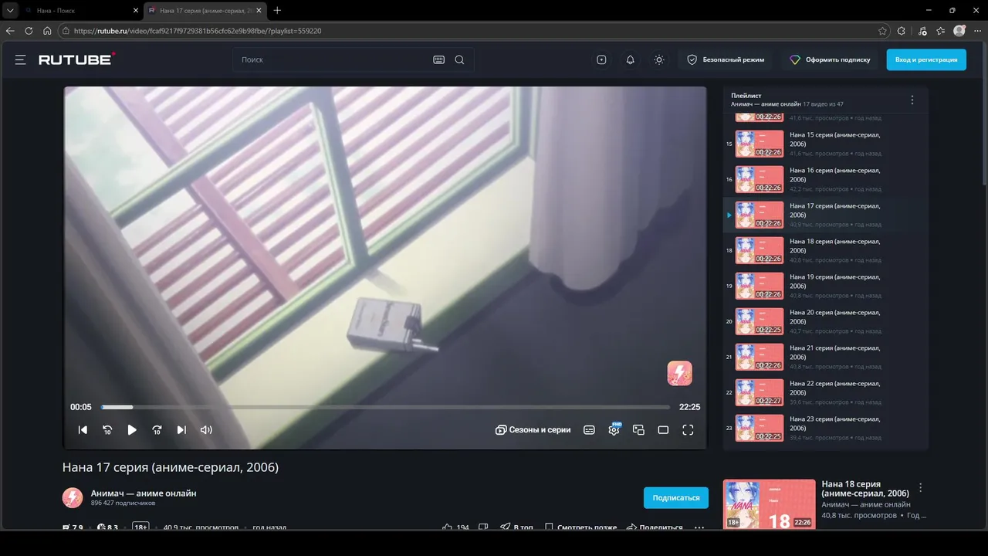Reload the page
Viewport: 988px width, 556px height.
(x=29, y=31)
